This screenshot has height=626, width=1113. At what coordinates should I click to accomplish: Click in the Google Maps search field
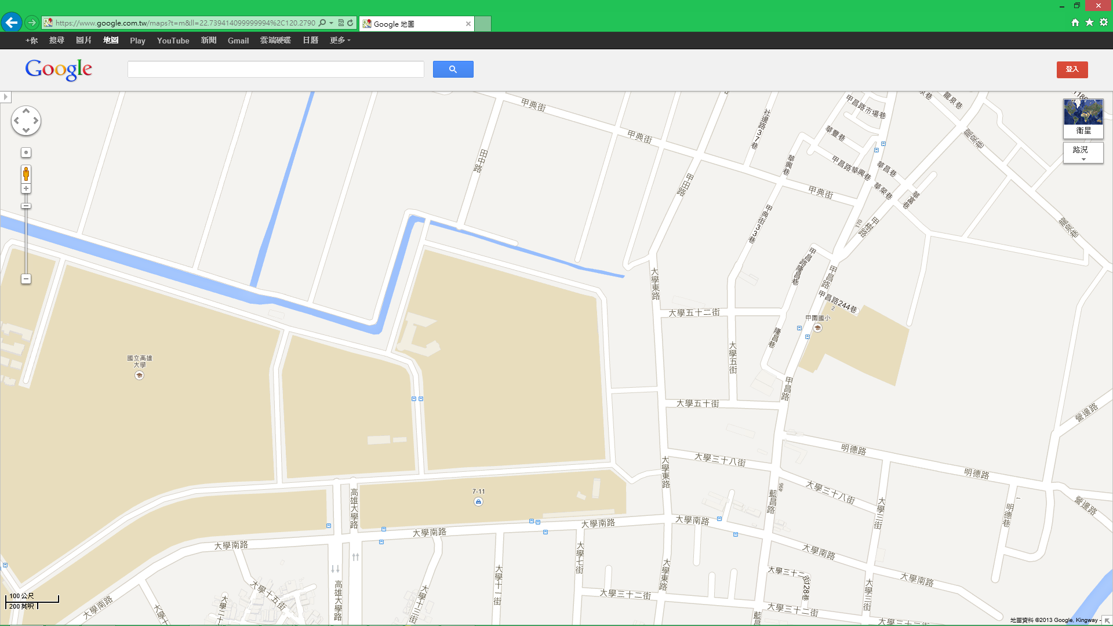click(275, 70)
